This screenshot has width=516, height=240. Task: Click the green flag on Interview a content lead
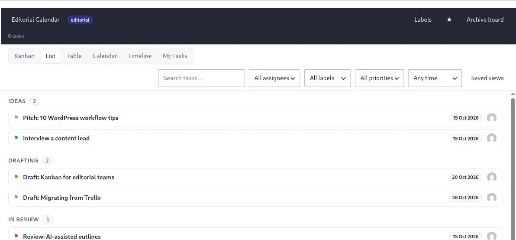point(16,138)
